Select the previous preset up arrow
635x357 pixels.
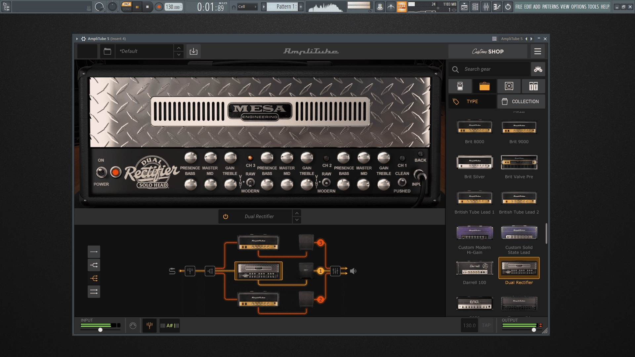179,48
